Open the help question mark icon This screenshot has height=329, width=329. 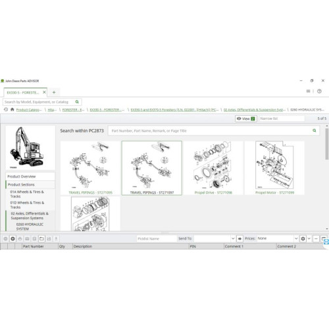coord(319,91)
